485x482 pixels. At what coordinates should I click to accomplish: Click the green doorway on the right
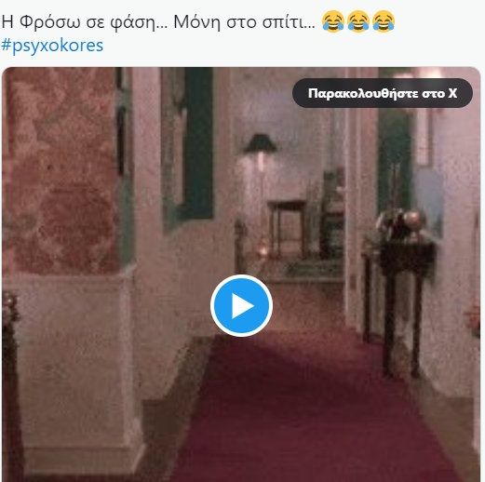tap(395, 161)
